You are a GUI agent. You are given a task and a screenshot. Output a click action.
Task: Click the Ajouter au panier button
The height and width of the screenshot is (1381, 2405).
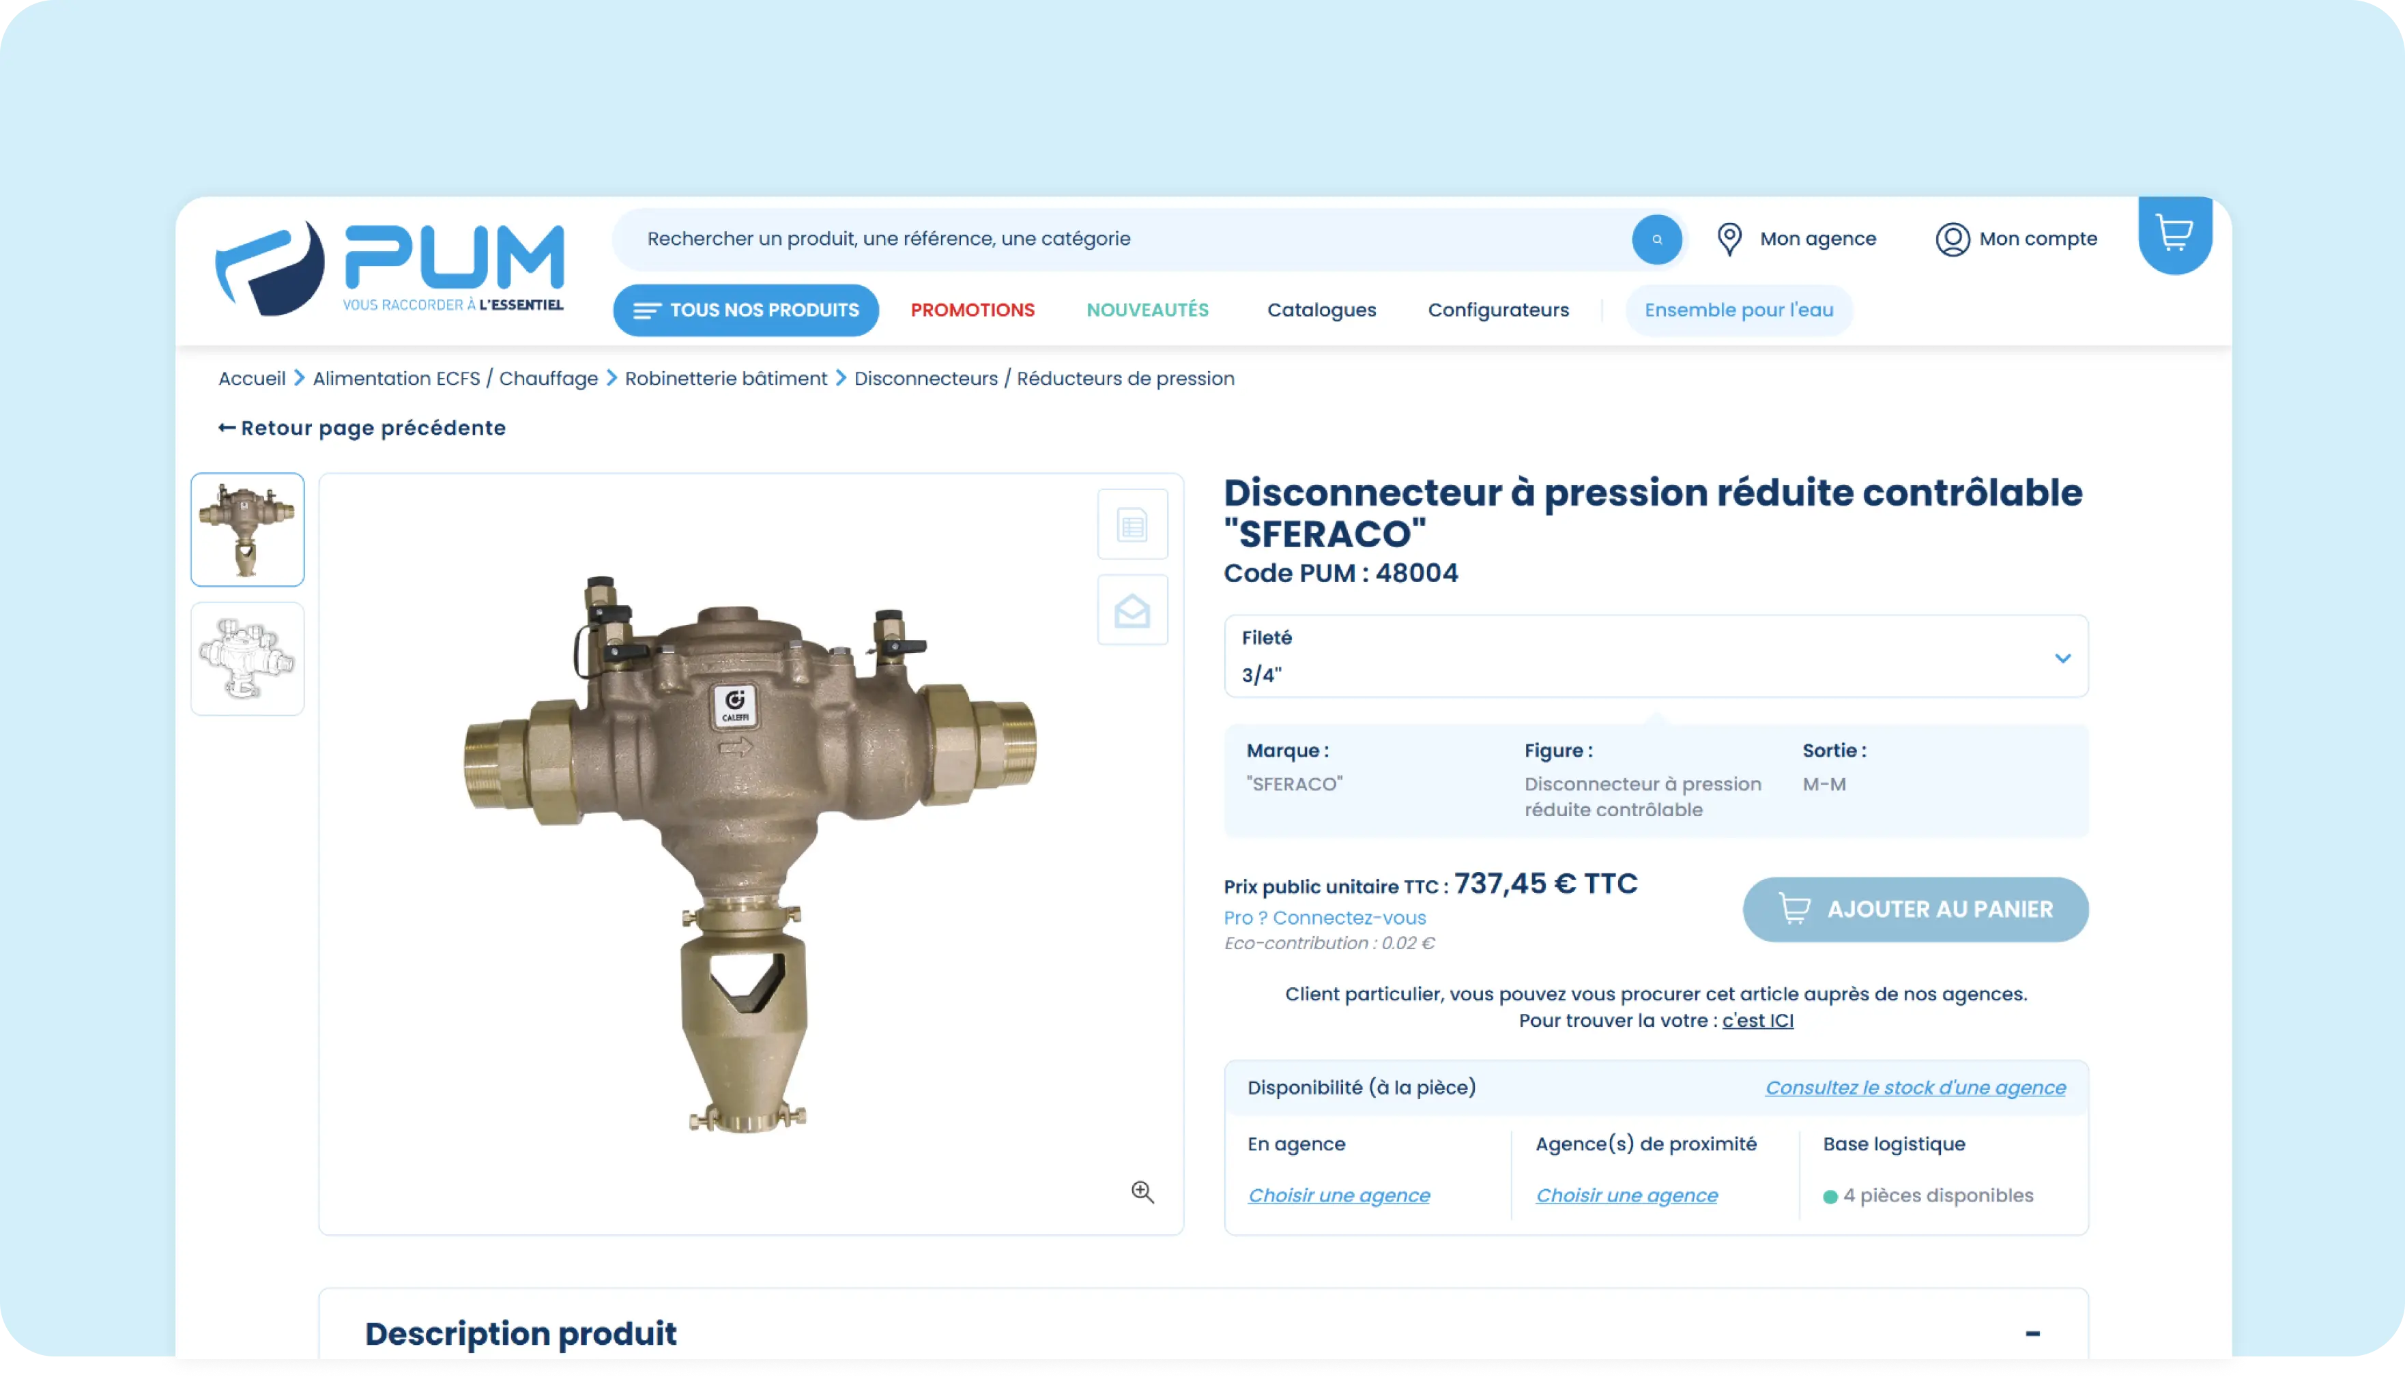1914,909
